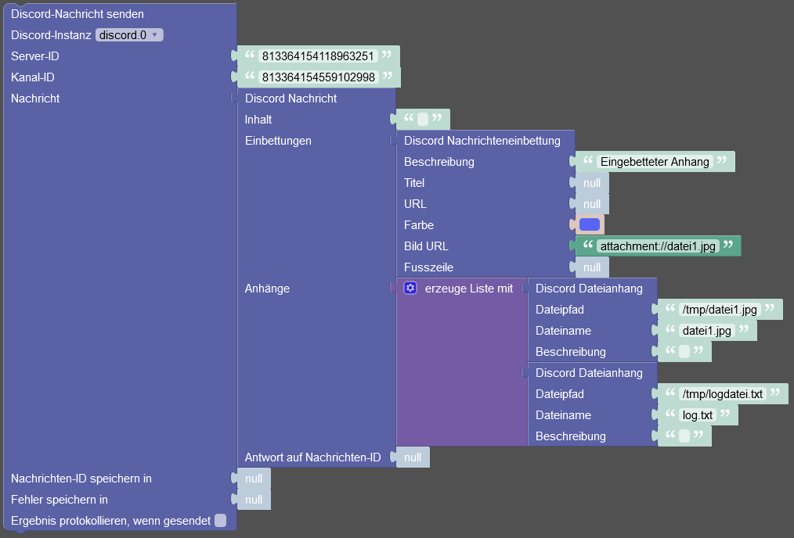Edit the attachment://datei1.jpg Bild URL field
Image resolution: width=794 pixels, height=538 pixels.
click(x=658, y=246)
